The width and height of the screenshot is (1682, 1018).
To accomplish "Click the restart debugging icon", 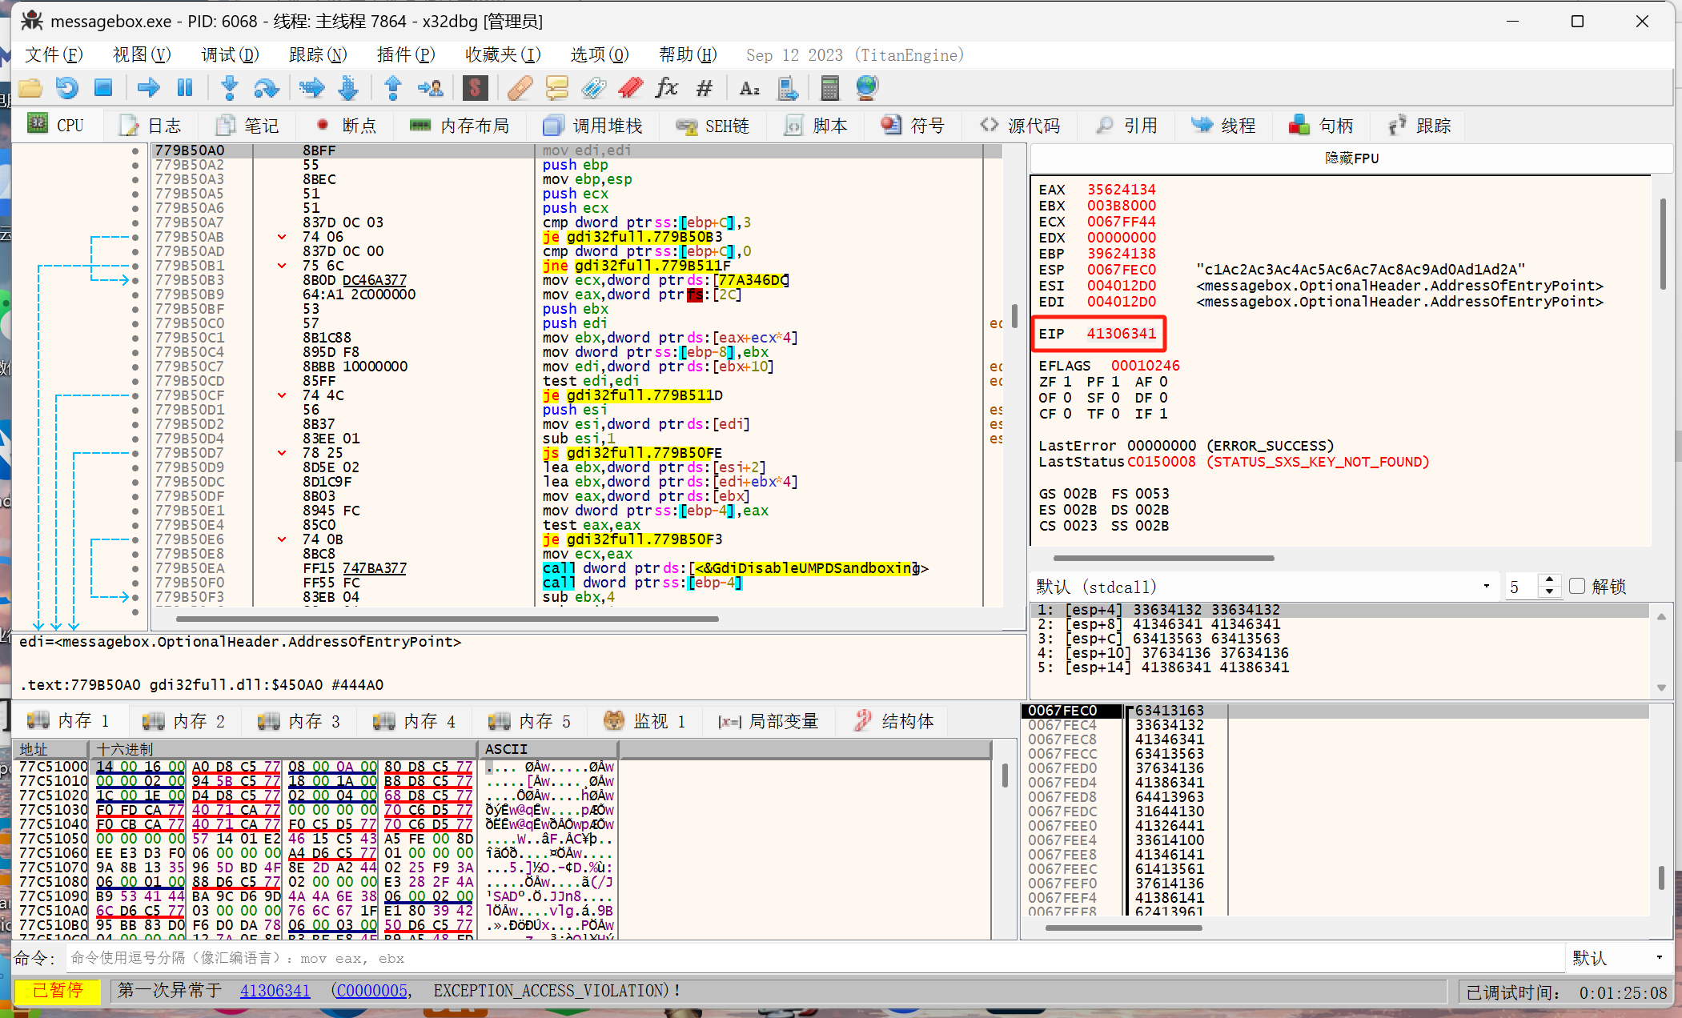I will point(67,88).
